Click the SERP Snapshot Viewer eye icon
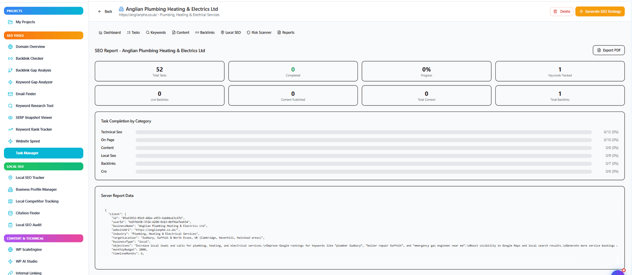632x275 pixels. 10,117
